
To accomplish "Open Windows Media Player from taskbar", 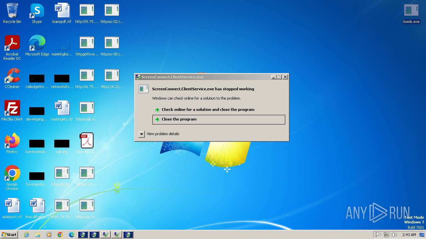I will tap(49, 235).
